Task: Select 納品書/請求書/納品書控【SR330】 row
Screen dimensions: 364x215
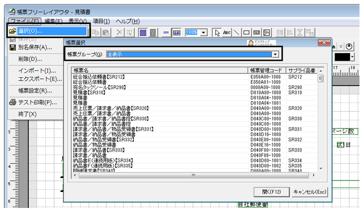Action: coord(195,119)
